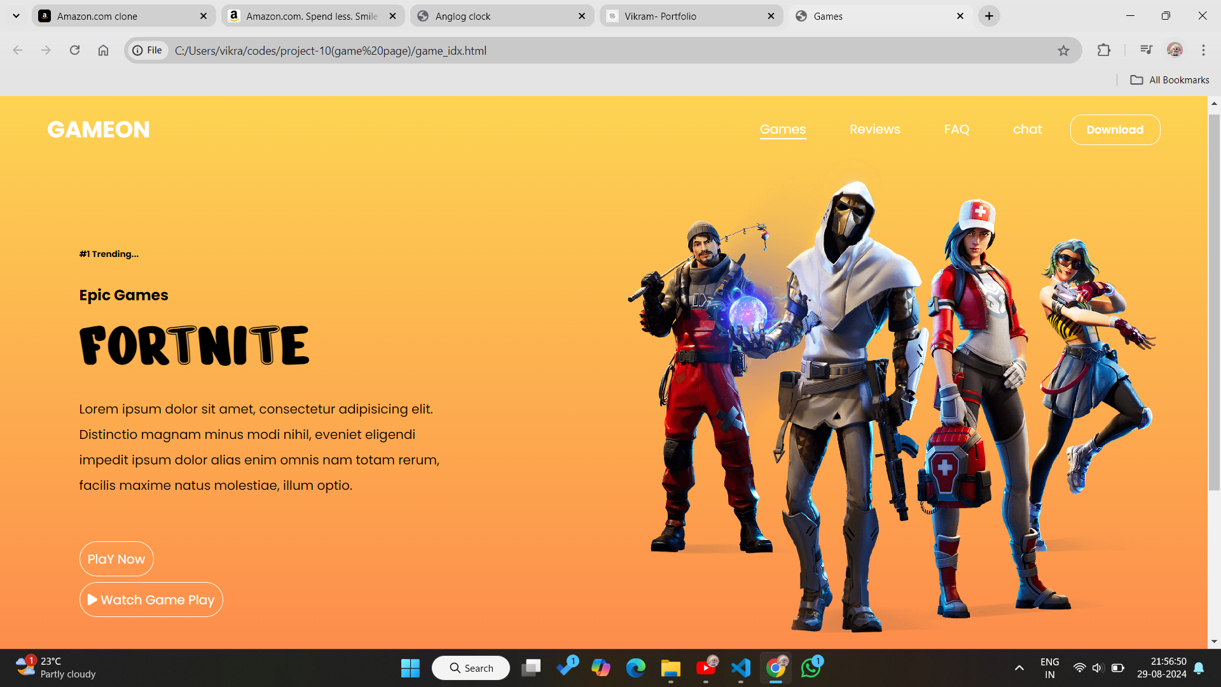Bookmark this page with the star icon
Screen dimensions: 1221x687
(x=1063, y=50)
